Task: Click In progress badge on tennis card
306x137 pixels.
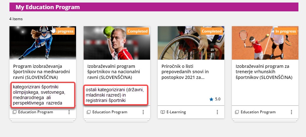Action: (285, 31)
